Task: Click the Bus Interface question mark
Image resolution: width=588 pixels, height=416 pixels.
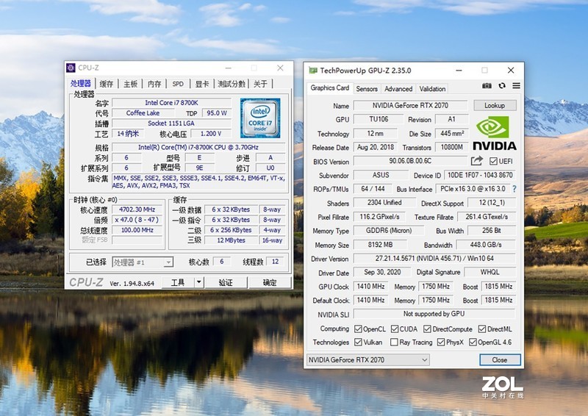Action: pyautogui.click(x=514, y=189)
